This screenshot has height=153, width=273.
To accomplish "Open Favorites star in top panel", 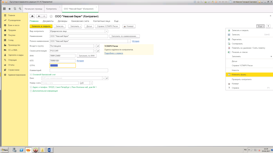I will [x=10, y=9].
